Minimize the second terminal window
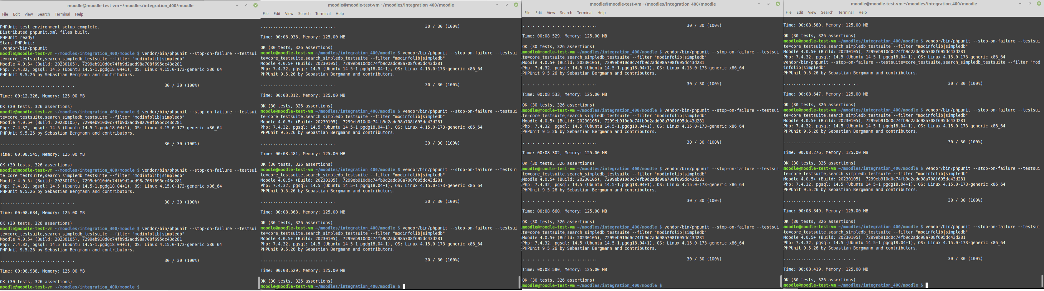1044x291 pixels. (x=497, y=5)
